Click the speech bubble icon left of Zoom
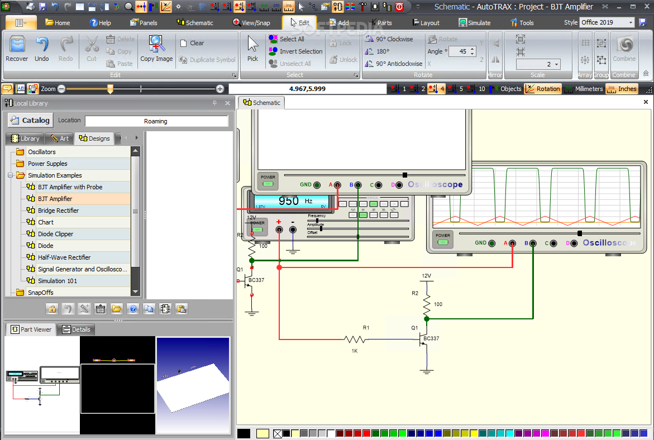The image size is (654, 440). click(x=7, y=88)
